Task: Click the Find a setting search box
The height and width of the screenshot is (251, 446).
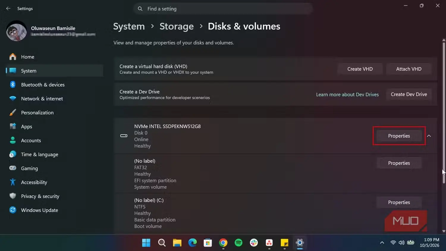Action: pos(223,9)
